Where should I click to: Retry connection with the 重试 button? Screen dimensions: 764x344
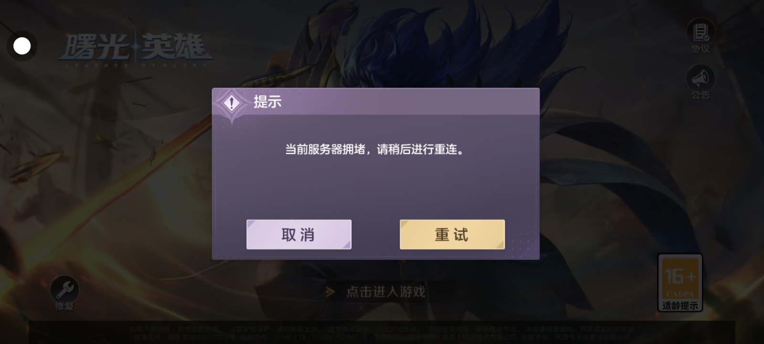[452, 235]
